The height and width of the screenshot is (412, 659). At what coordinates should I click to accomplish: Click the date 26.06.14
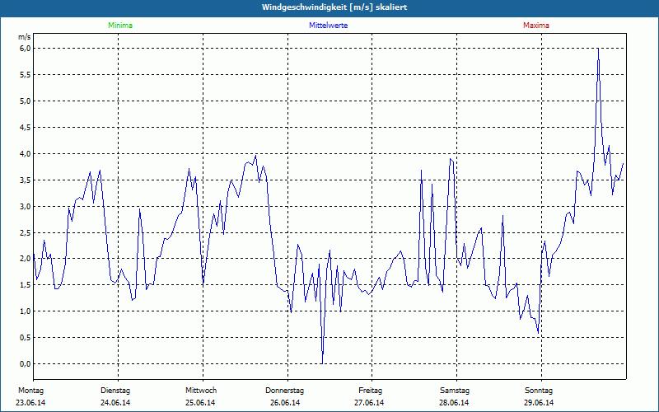pos(285,403)
